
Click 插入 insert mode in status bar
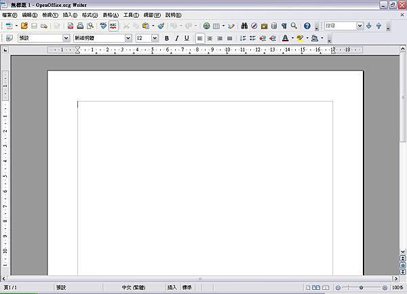172,287
